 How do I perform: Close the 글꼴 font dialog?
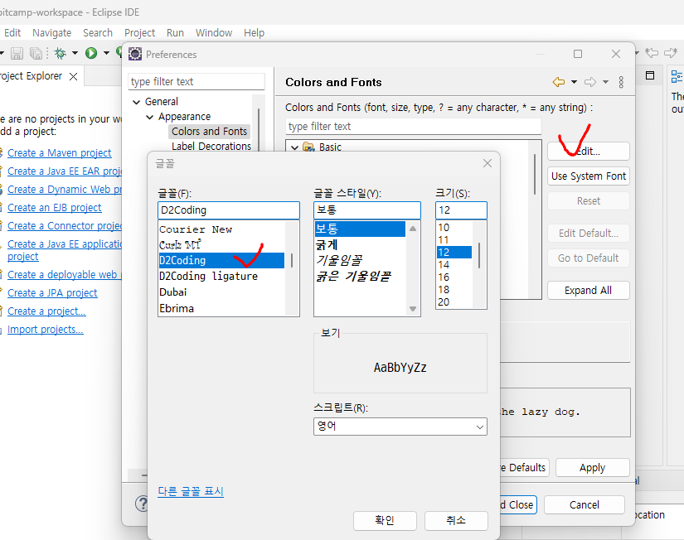coord(488,163)
